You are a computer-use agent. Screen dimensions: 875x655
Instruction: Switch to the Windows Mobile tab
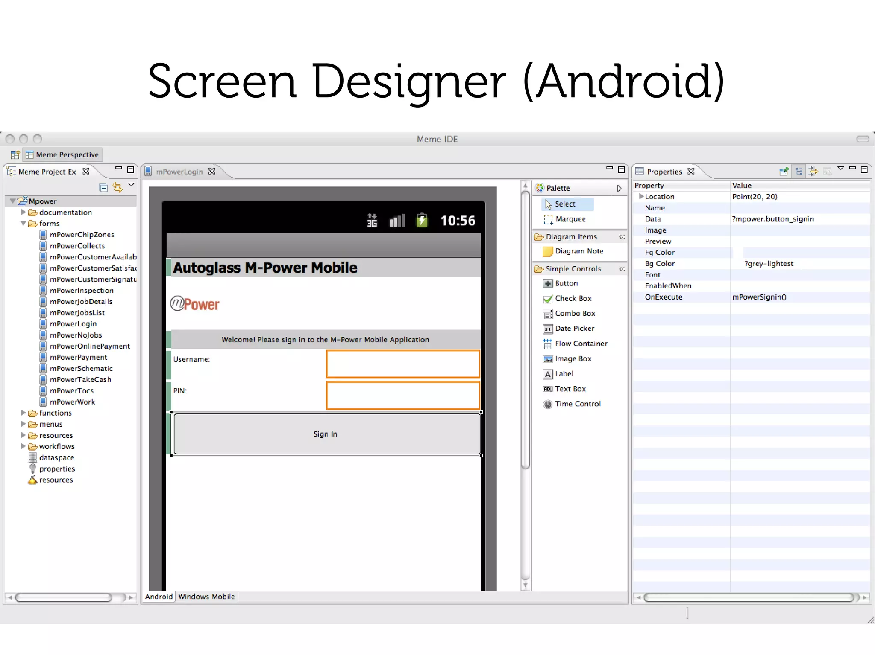[x=206, y=596]
